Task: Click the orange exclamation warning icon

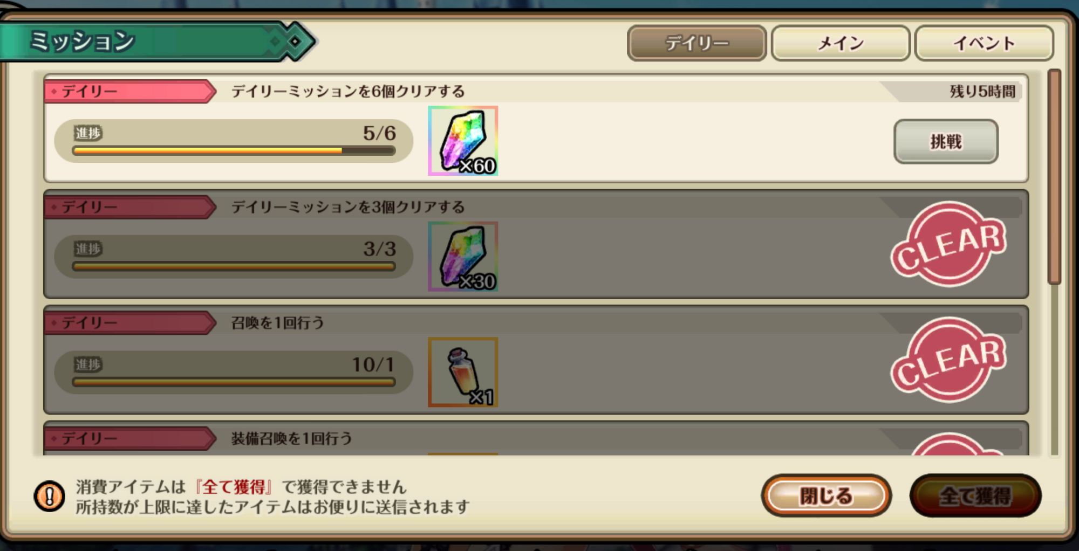Action: point(49,496)
